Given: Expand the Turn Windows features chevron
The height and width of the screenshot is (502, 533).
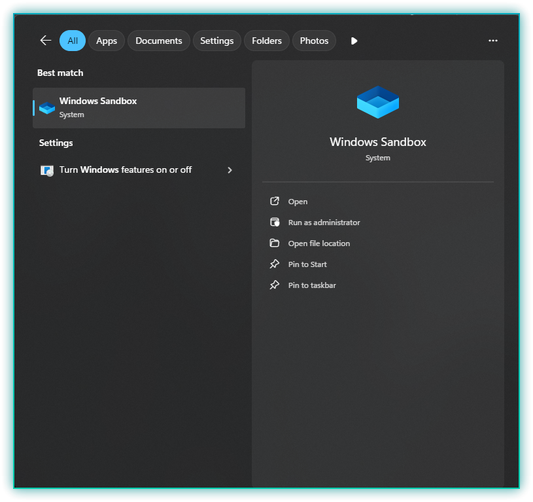Looking at the screenshot, I should pos(230,170).
